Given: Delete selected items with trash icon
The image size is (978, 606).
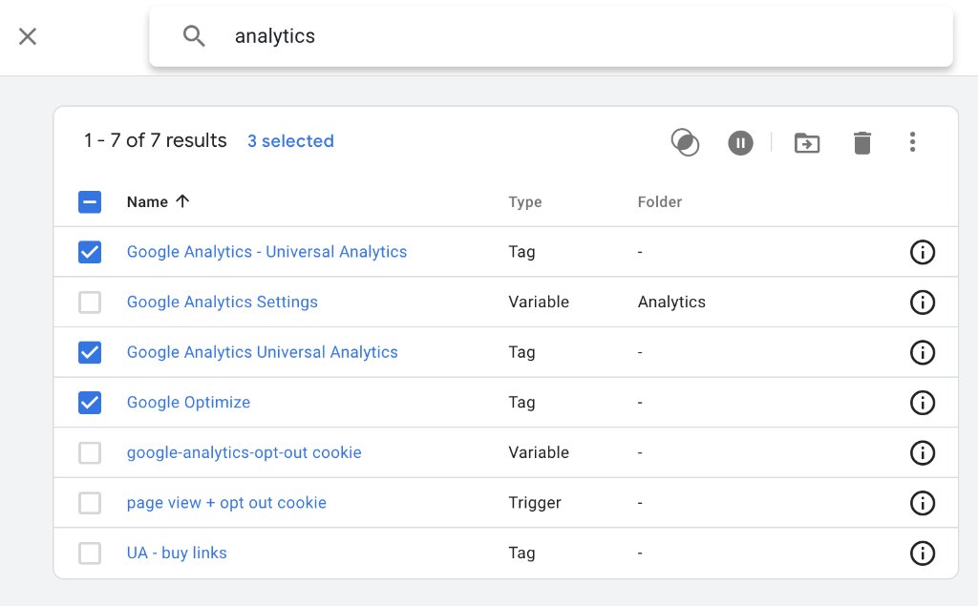Looking at the screenshot, I should [862, 143].
